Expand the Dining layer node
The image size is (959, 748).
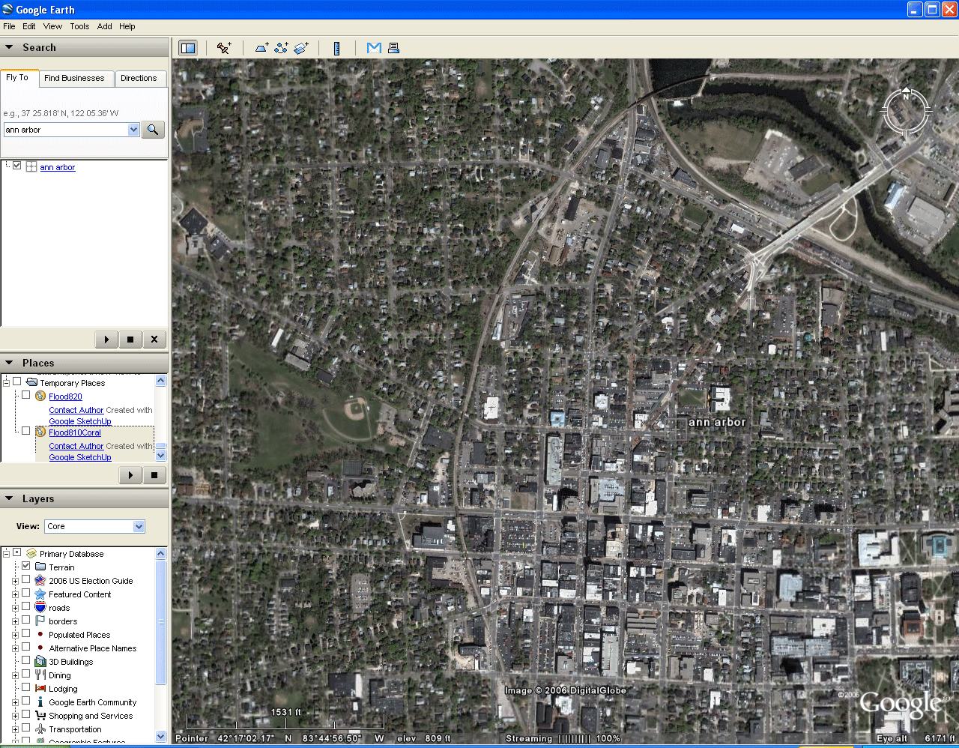(15, 675)
